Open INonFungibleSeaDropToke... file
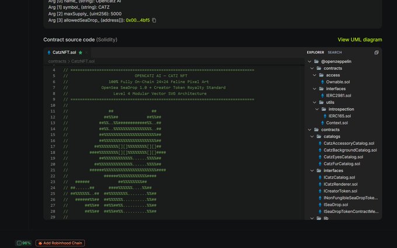Screen dimensions: 397x248 [x=350, y=198]
